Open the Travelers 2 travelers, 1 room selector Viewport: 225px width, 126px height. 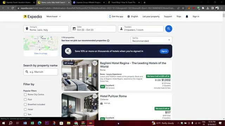click(x=141, y=29)
